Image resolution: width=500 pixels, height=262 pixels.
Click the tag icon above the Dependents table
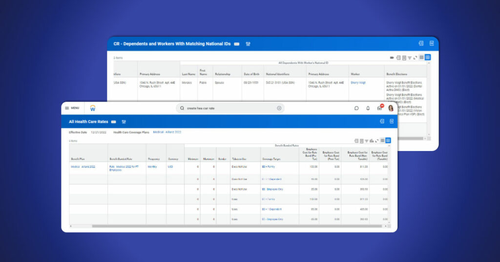tap(392, 58)
